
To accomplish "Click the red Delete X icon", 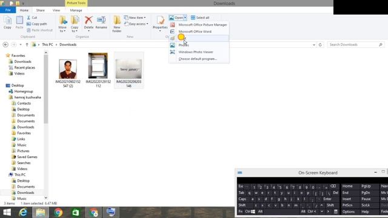I will click(89, 20).
